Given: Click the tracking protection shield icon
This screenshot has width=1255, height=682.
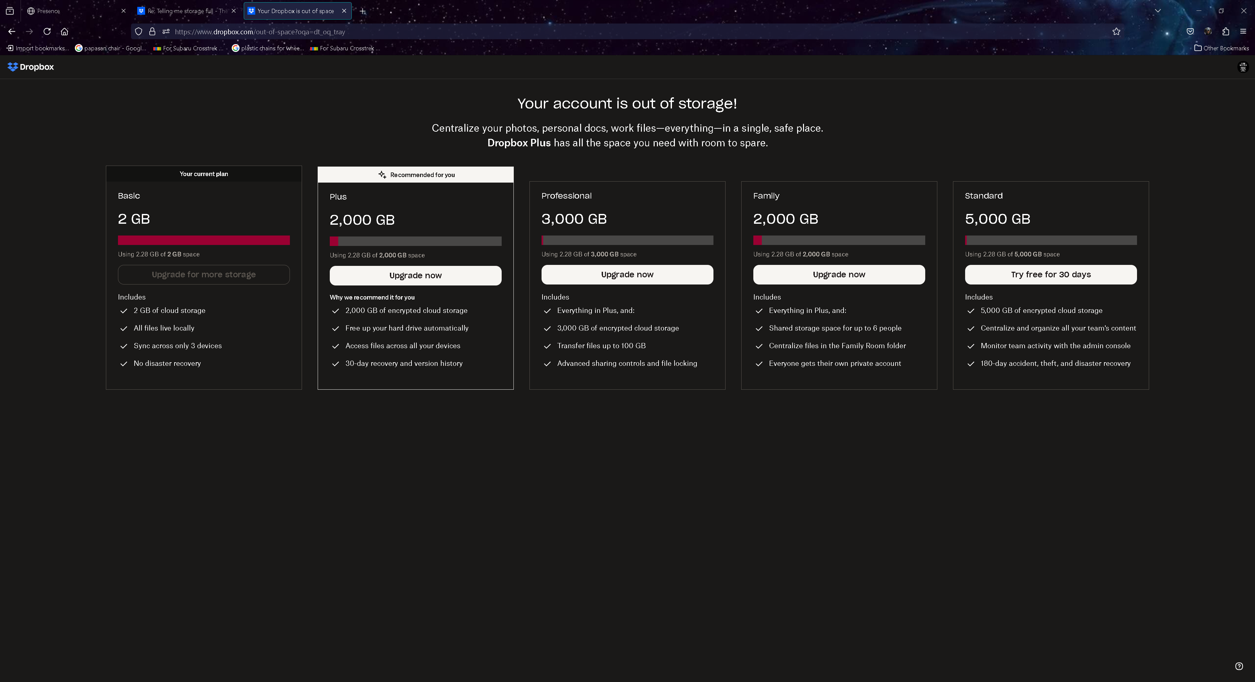Looking at the screenshot, I should tap(138, 32).
